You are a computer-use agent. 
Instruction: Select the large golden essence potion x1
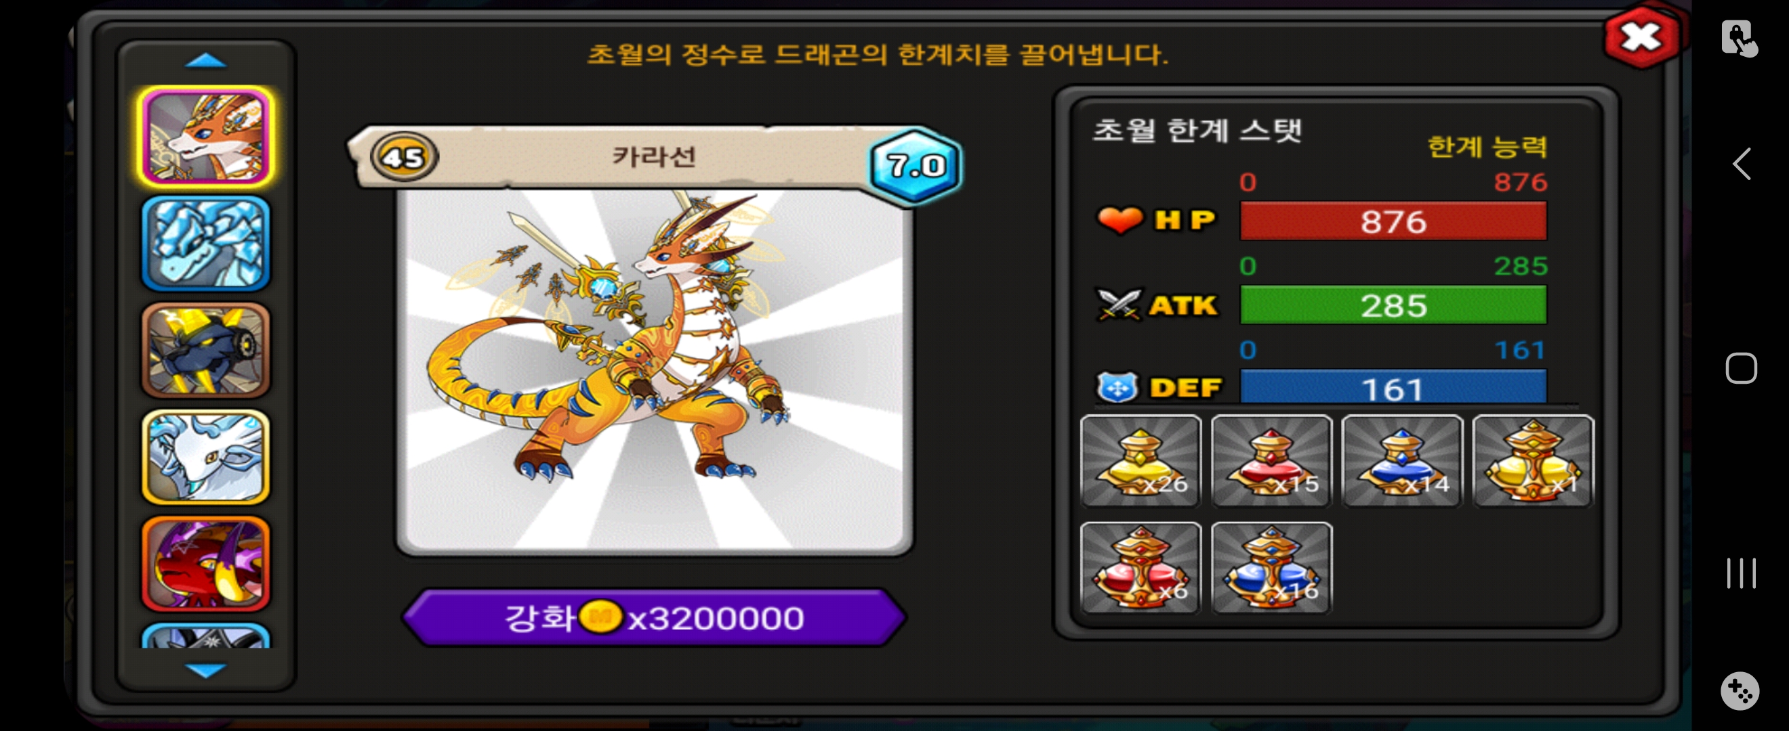coord(1533,460)
